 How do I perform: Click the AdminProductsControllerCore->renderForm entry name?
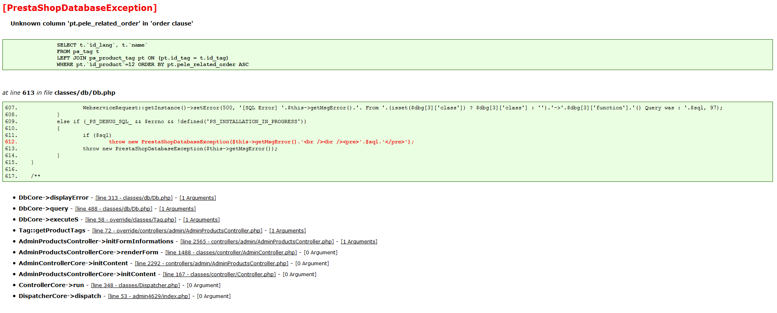point(89,252)
